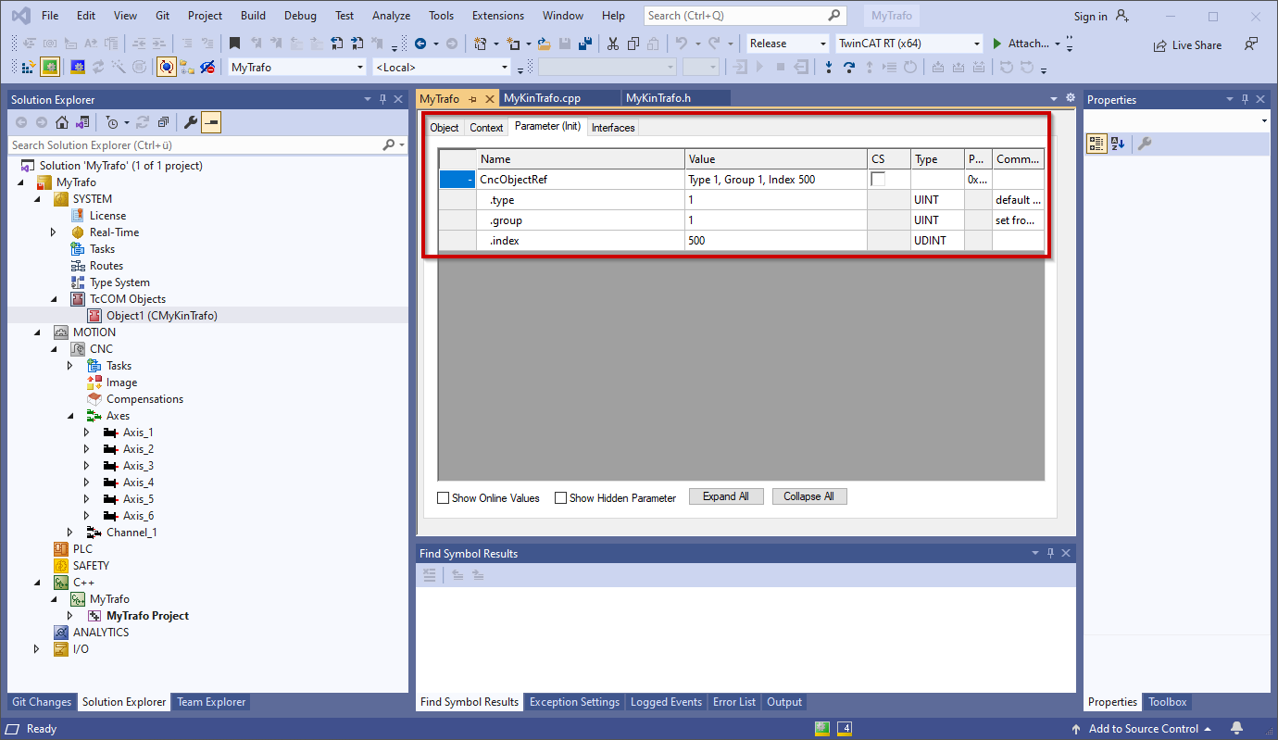Open the TwinCAT RT (x64) platform dropdown
The image size is (1278, 740).
coord(908,44)
